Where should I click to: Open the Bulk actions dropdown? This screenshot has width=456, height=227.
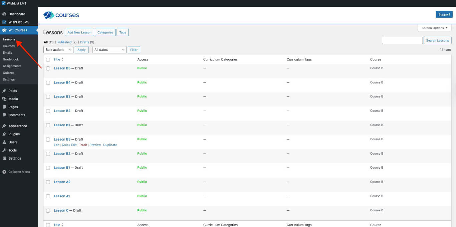(x=58, y=49)
